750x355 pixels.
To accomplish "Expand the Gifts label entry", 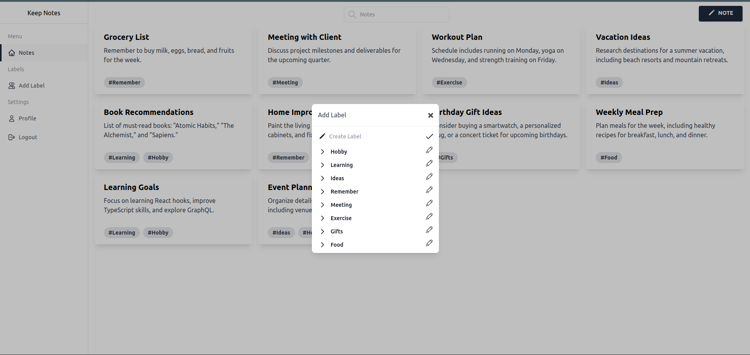I will (322, 231).
